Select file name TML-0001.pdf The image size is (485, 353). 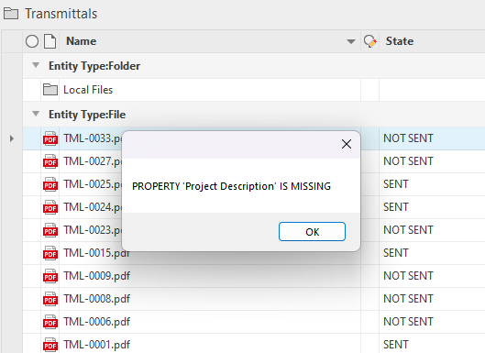tap(97, 345)
